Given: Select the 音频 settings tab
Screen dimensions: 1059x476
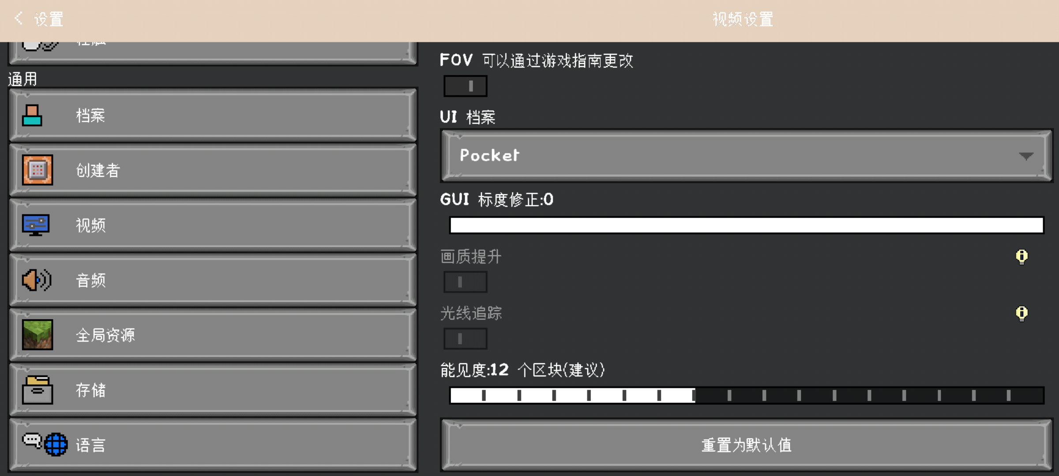Looking at the screenshot, I should 213,280.
